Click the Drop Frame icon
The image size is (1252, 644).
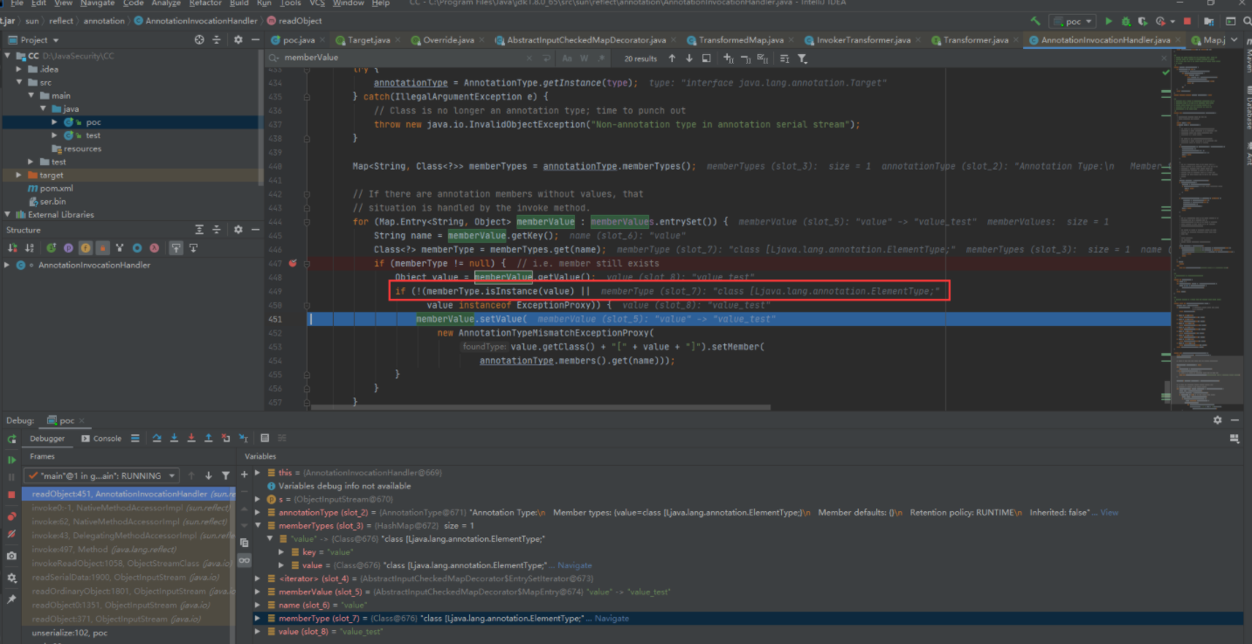click(225, 439)
